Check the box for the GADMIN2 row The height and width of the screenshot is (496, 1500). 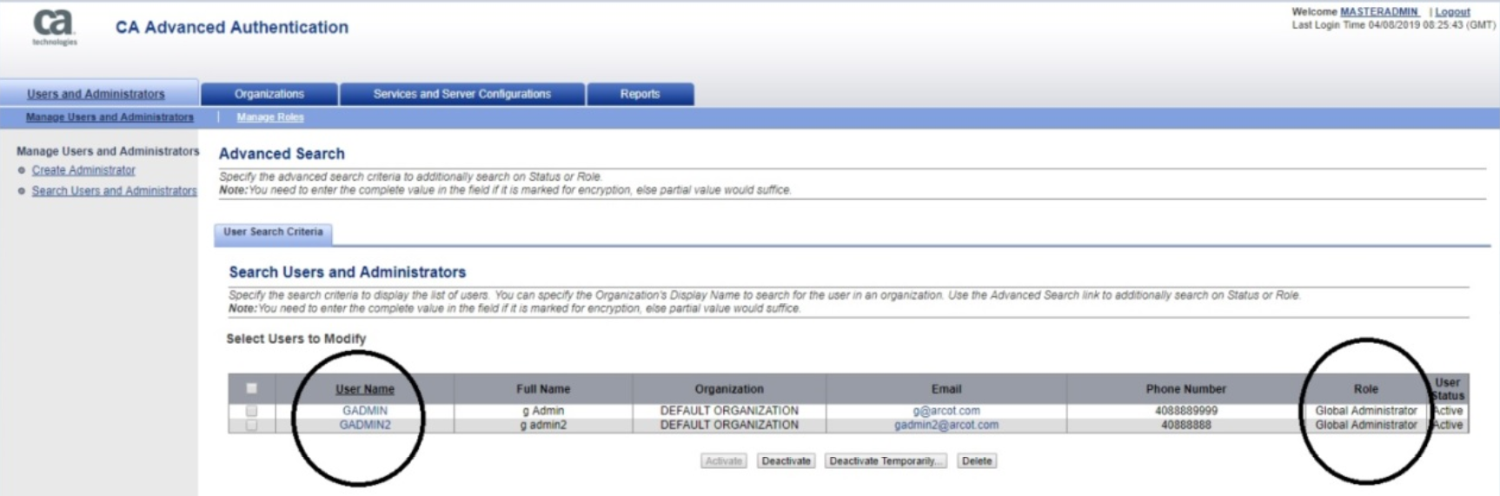point(252,426)
